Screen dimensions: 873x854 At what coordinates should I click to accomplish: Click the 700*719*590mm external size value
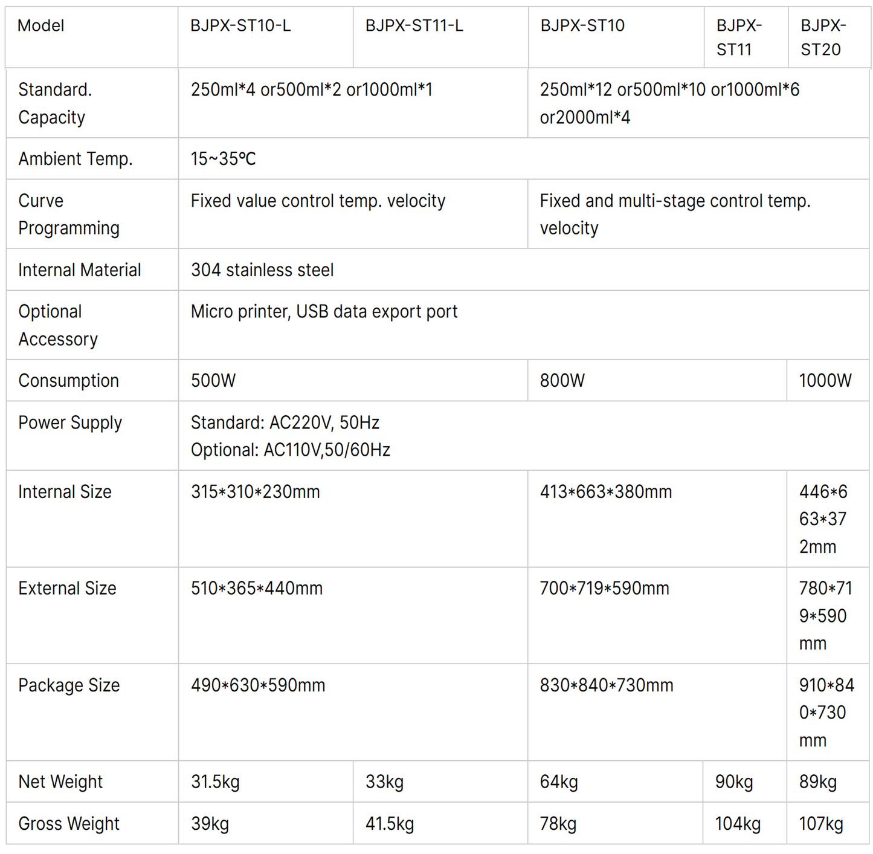tap(604, 589)
